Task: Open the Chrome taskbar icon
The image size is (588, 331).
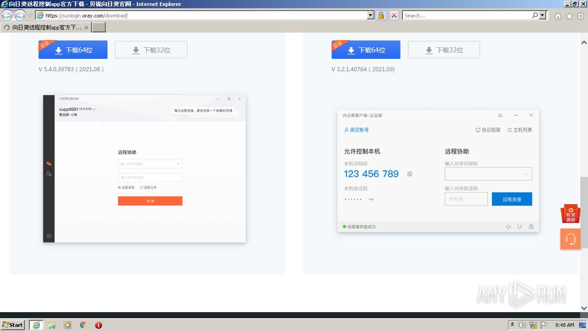Action: 83,325
